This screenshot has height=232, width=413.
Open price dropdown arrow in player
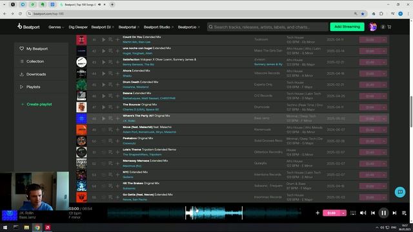pos(343,213)
